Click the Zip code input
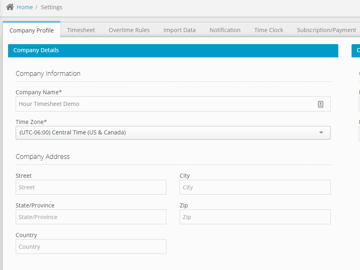The width and height of the screenshot is (360, 270). tap(255, 217)
